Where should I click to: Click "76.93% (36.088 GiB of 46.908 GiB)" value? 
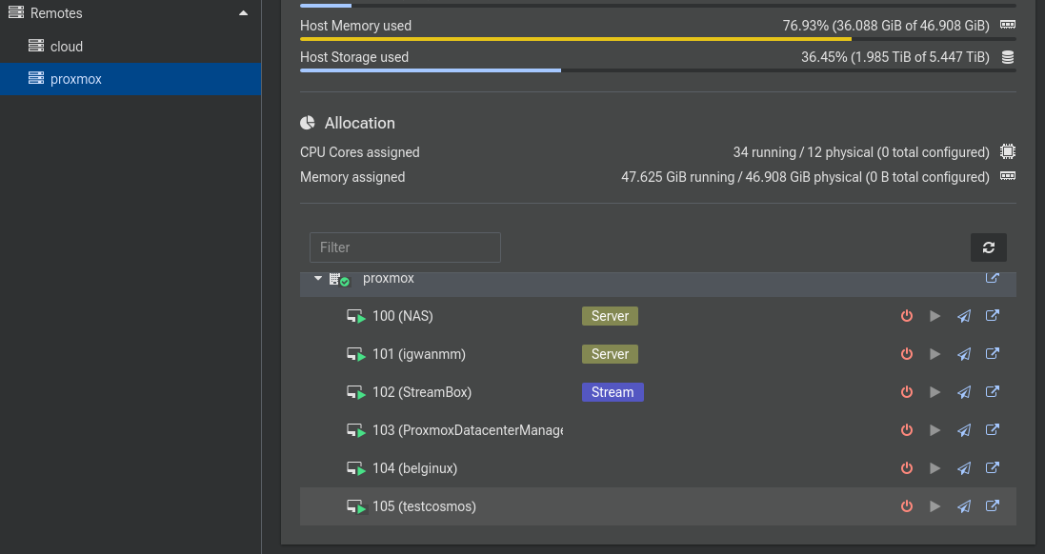pos(886,26)
